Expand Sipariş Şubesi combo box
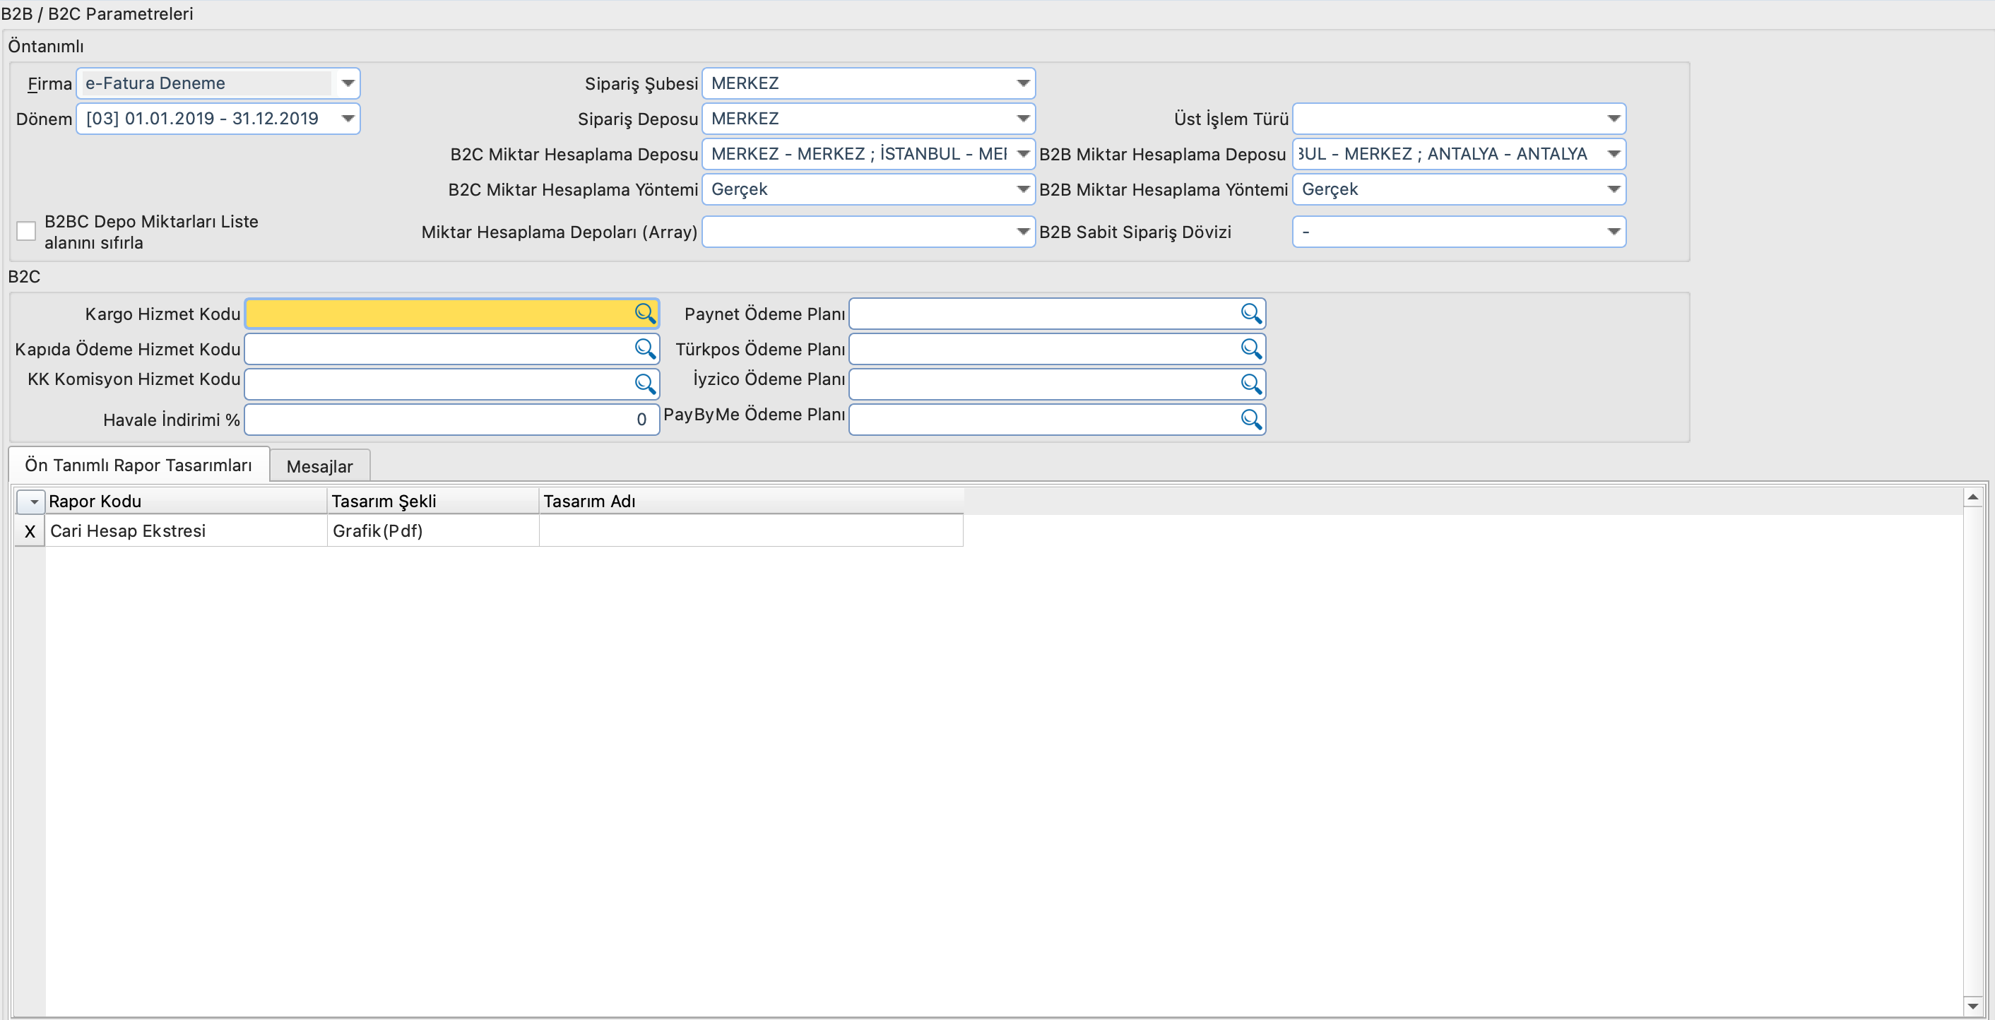1995x1020 pixels. [x=1022, y=83]
